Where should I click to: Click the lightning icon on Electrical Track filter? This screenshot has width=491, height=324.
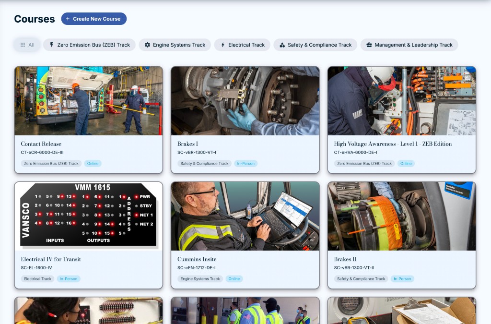click(222, 45)
